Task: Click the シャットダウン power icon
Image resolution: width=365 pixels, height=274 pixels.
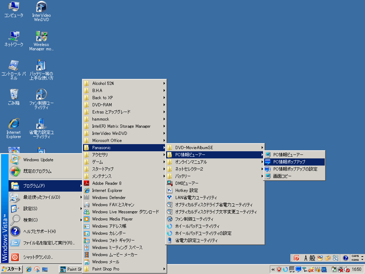Action: click(15, 257)
